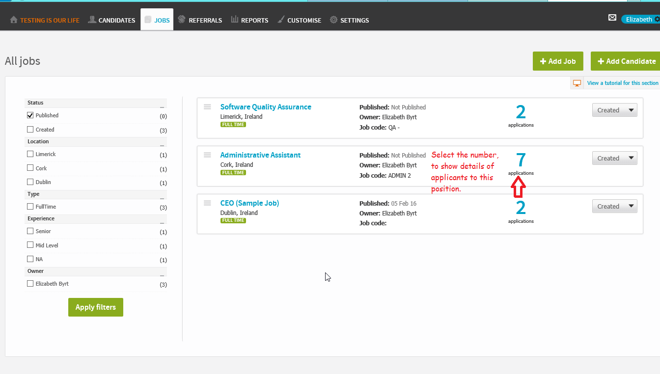Click drag handle icon for Software Quality Assurance

207,107
